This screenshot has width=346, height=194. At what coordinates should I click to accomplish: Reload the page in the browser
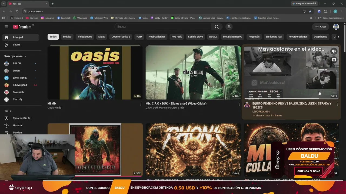click(17, 11)
